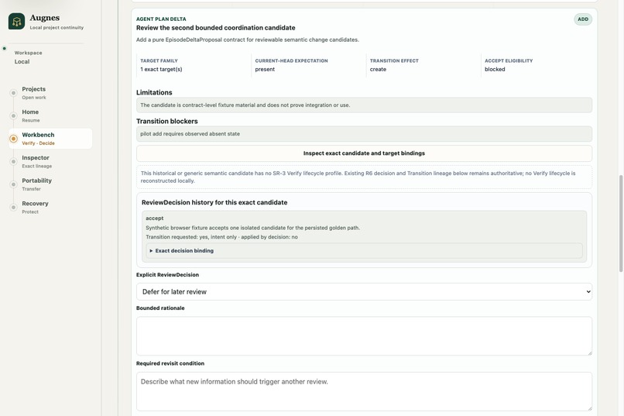Open the Projects sidebar item

pyautogui.click(x=50, y=93)
